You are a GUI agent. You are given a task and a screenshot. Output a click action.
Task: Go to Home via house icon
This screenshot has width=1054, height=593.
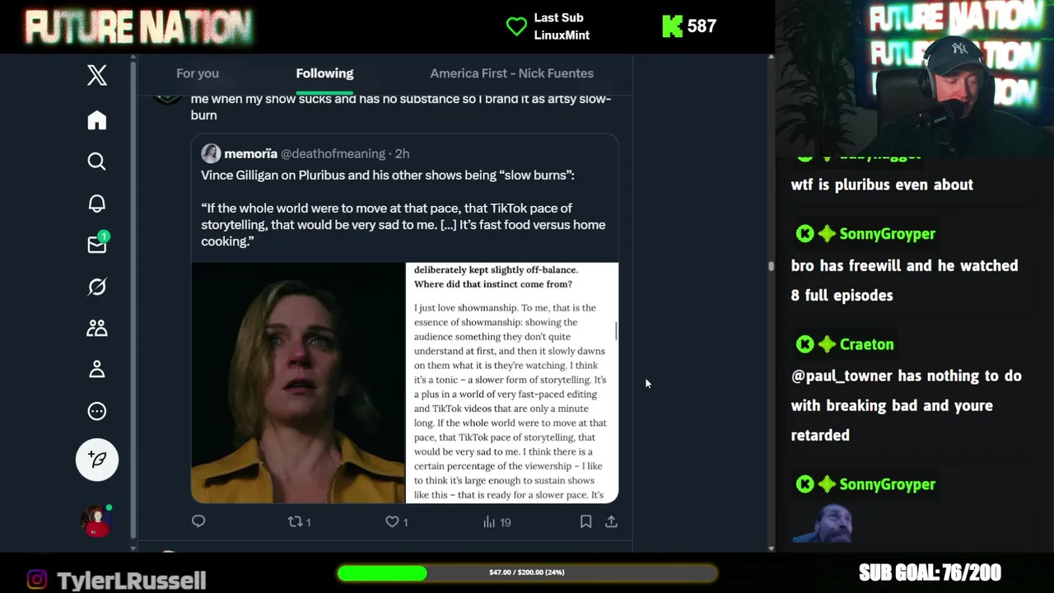[x=97, y=120]
